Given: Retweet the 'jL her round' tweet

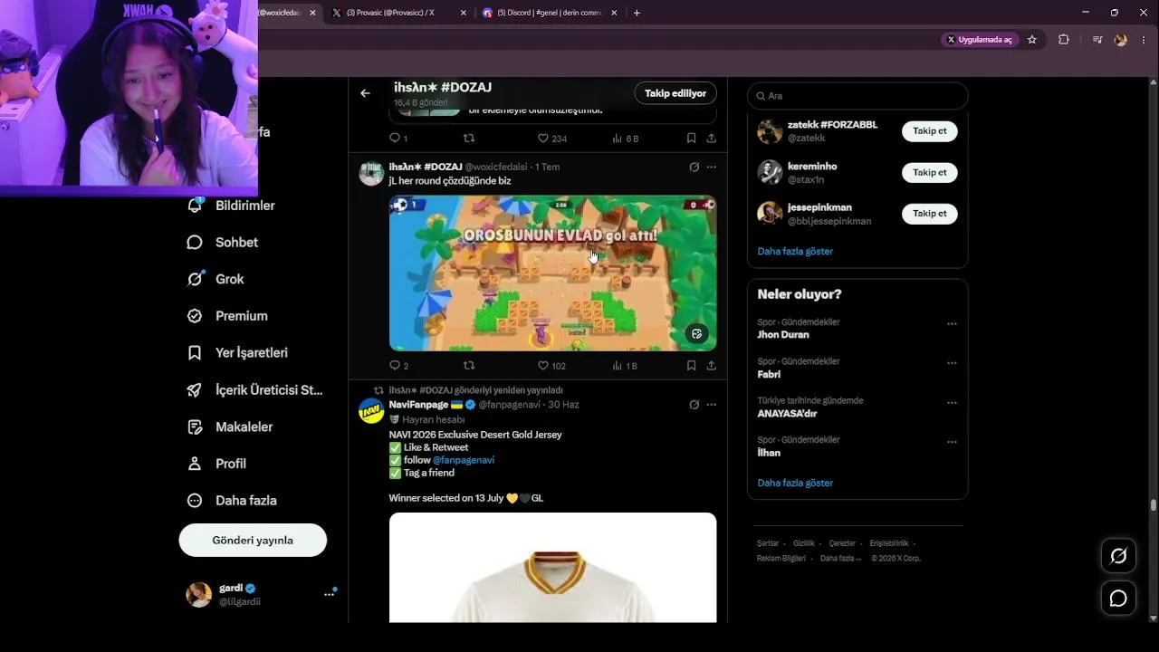Looking at the screenshot, I should point(469,366).
